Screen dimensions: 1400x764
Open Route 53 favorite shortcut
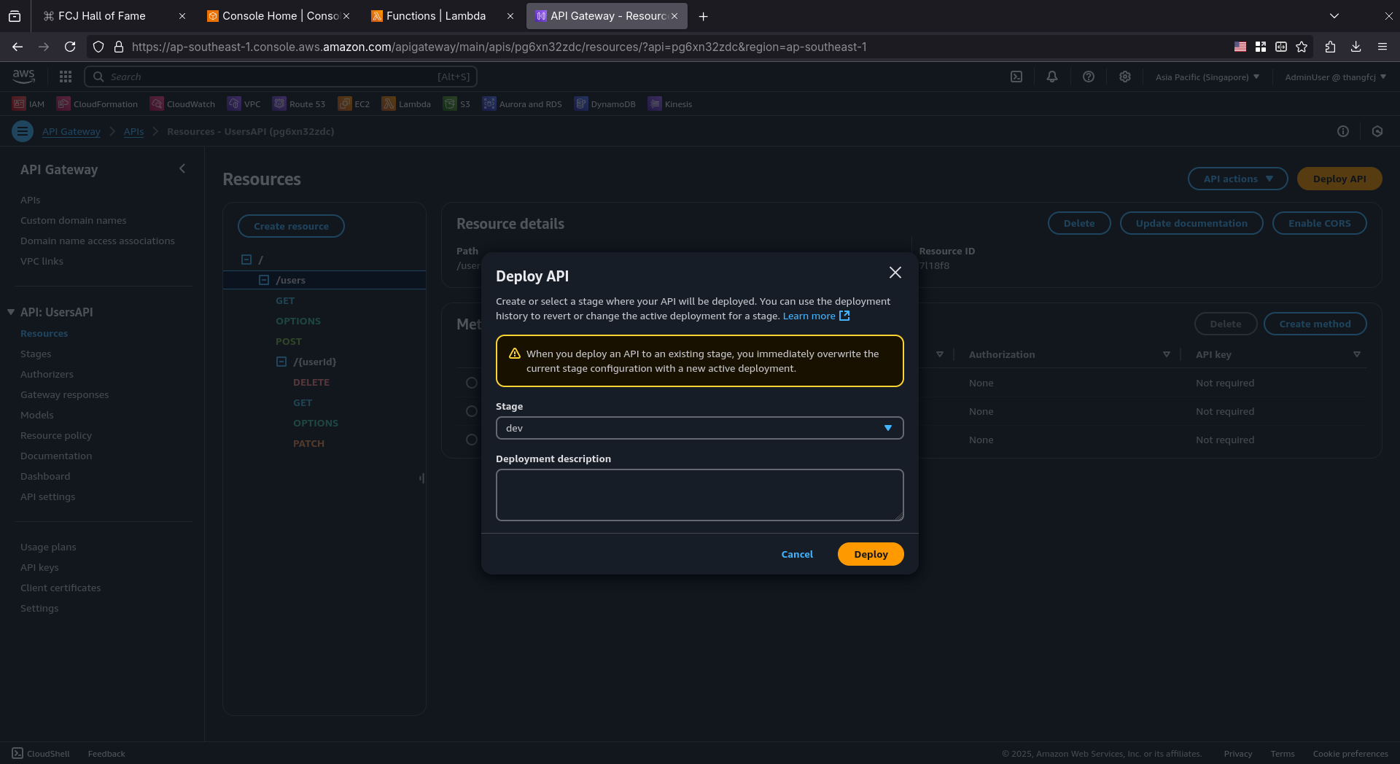[x=299, y=104]
